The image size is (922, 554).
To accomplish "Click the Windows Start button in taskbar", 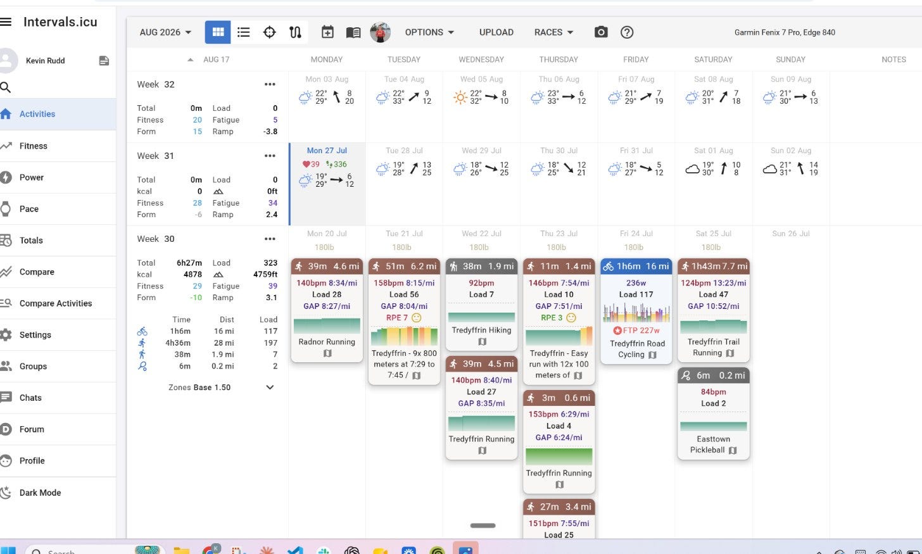I will point(8,550).
